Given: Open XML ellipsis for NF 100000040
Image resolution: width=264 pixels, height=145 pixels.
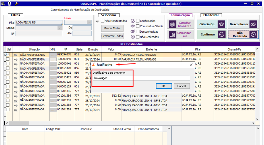Looking at the screenshot, I should click(53, 60).
